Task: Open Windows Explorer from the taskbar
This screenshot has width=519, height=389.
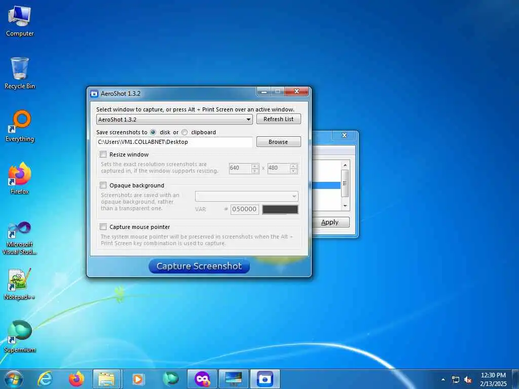Action: coord(106,379)
